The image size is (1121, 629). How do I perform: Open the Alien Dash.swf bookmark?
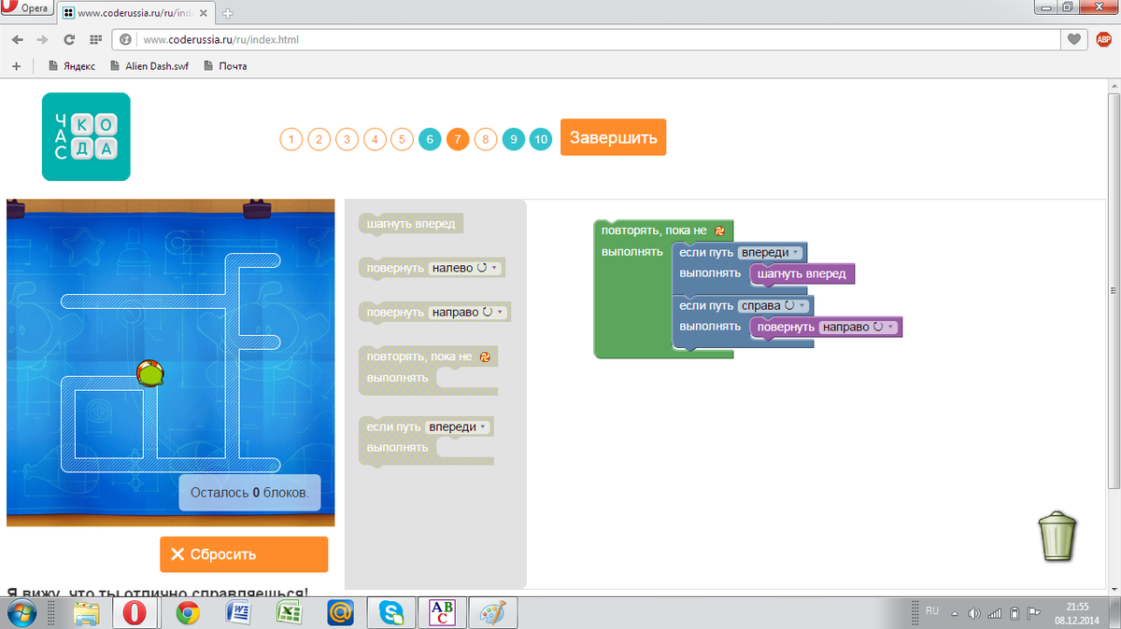pos(149,66)
